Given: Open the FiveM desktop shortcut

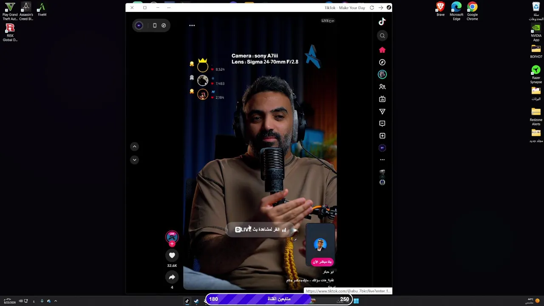Looking at the screenshot, I should (x=42, y=9).
